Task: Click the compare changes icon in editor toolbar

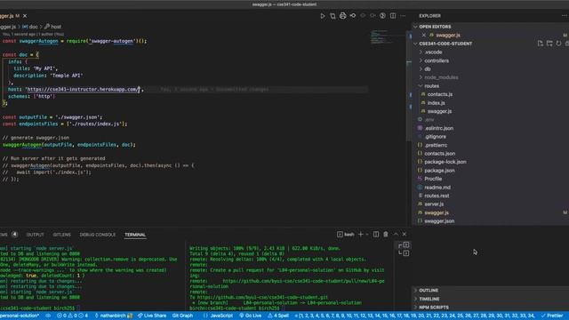Action: coord(333,16)
